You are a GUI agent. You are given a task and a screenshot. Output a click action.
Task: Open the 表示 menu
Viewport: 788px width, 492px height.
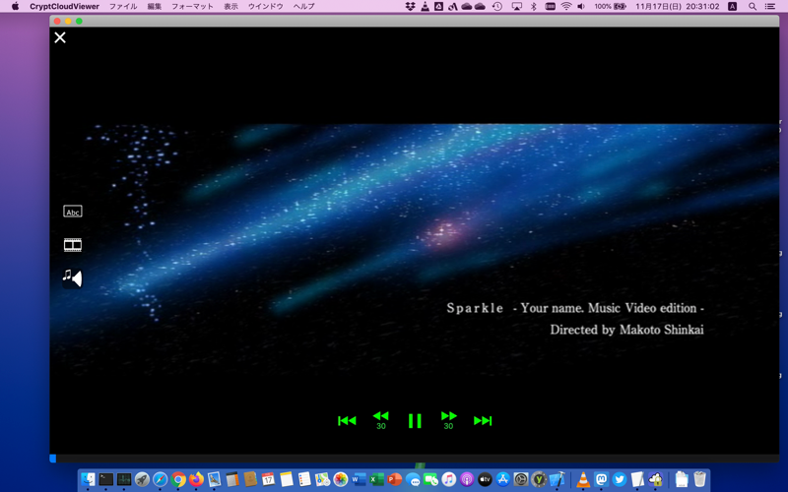click(230, 7)
